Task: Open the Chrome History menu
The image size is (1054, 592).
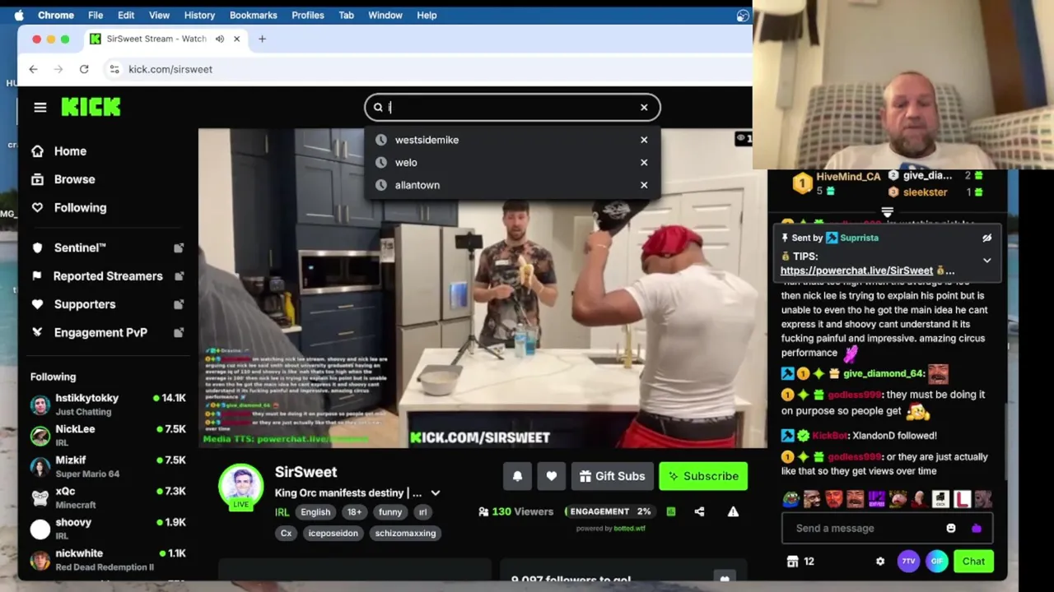Action: (199, 15)
